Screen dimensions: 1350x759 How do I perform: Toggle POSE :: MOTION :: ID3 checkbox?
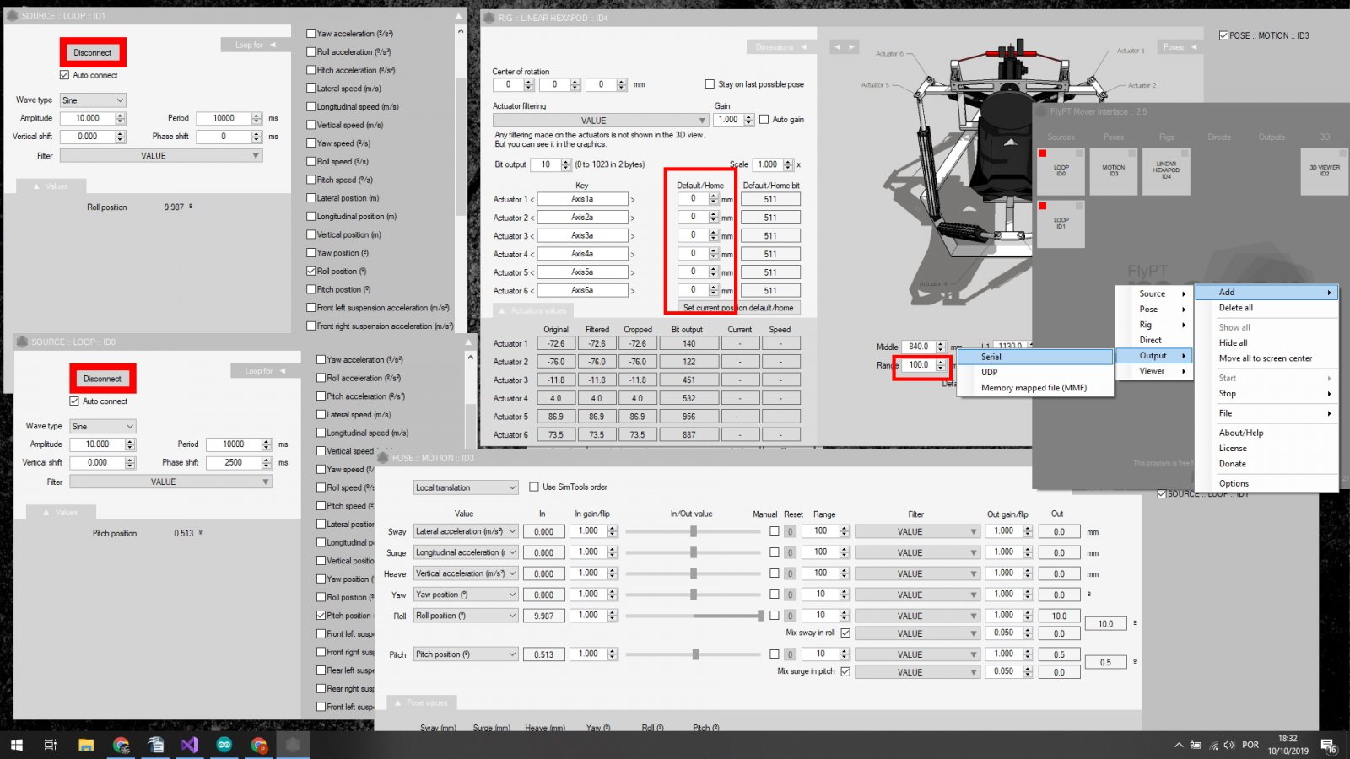pos(1223,35)
